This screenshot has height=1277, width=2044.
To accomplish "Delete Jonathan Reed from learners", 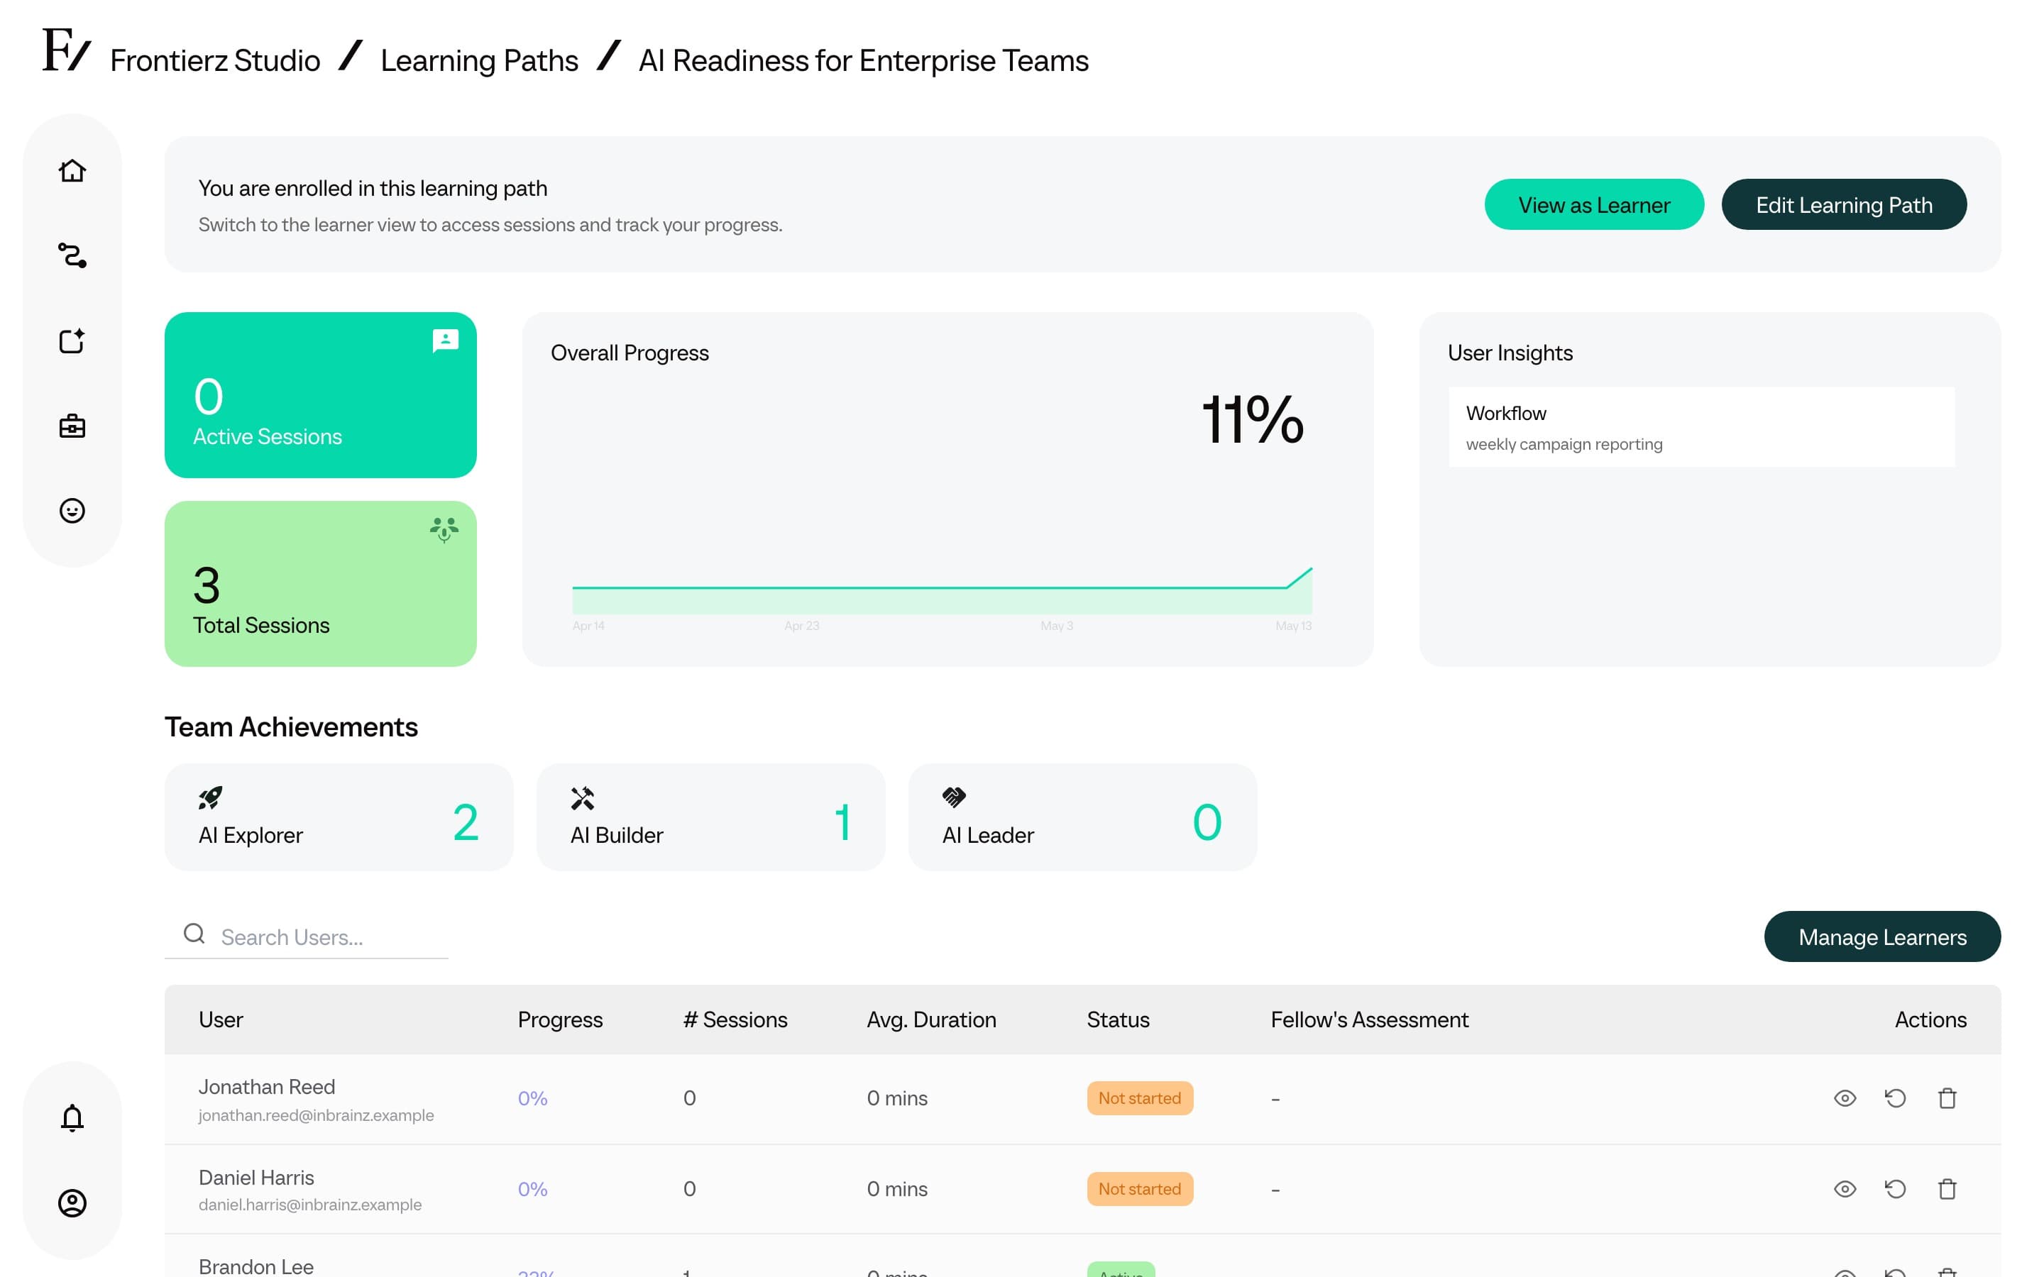I will (1947, 1098).
